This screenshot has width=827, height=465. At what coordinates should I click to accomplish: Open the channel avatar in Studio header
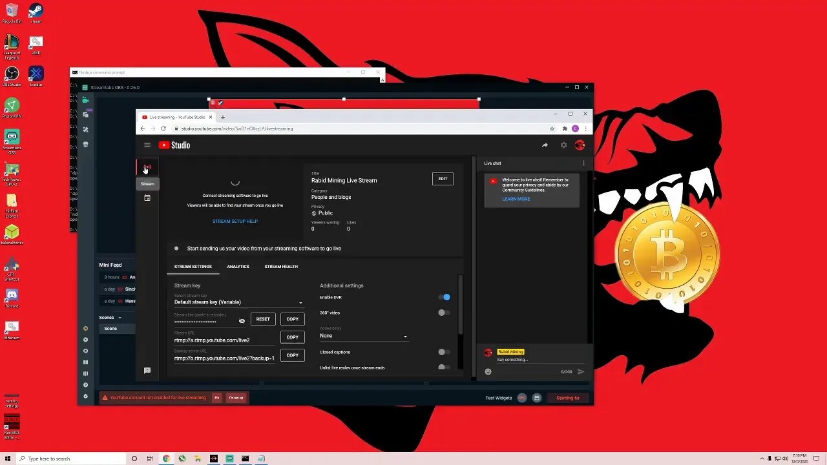click(580, 145)
